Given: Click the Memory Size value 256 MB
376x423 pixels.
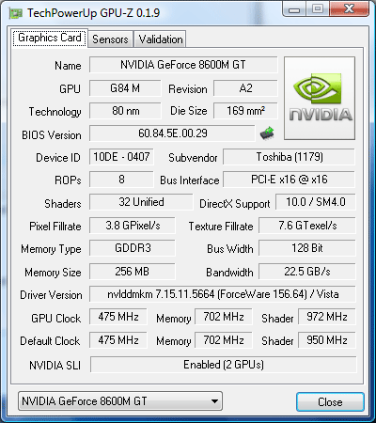Looking at the screenshot, I should 133,272.
